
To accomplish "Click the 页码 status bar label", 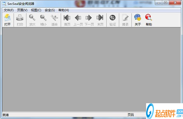I will [x=131, y=115].
